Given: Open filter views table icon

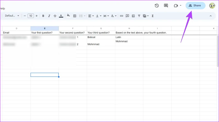Looking at the screenshot, I should click(145, 16).
